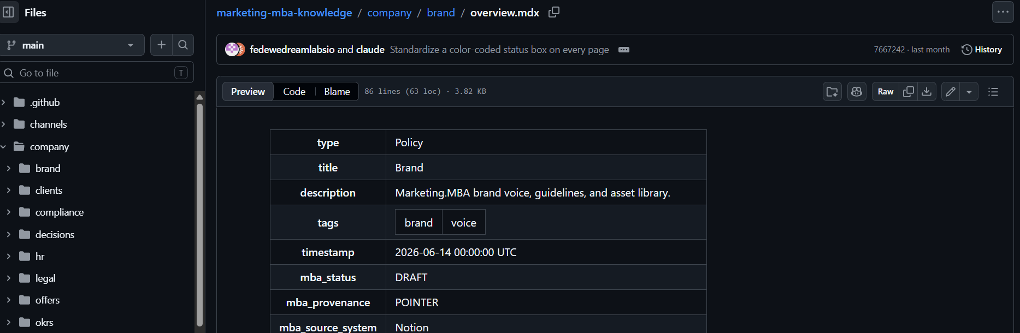Add a new file with plus icon
The width and height of the screenshot is (1020, 333).
[161, 45]
